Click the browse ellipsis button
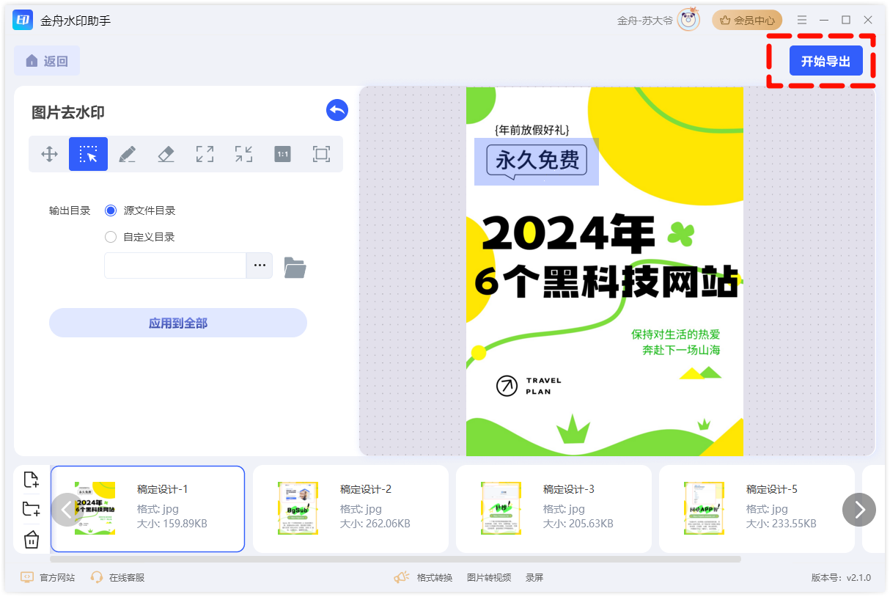The height and width of the screenshot is (597, 890). click(259, 265)
